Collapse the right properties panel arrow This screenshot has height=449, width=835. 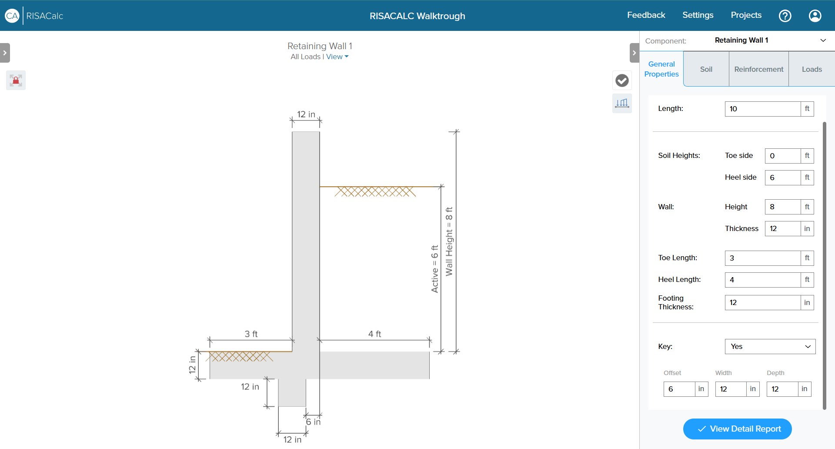(x=634, y=53)
